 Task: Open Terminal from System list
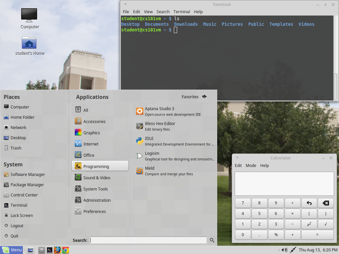16,205
